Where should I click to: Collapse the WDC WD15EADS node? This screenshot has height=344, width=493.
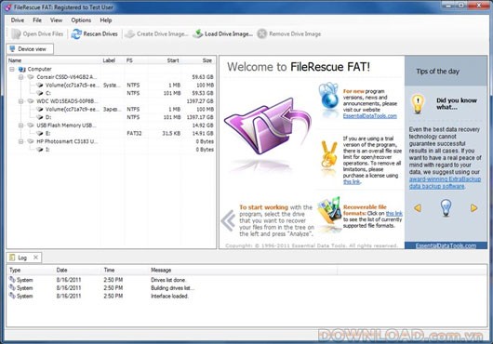(x=20, y=101)
